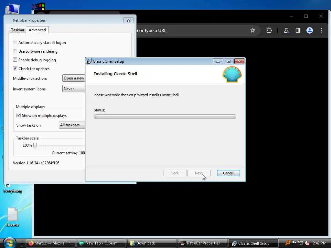Click the magnifier search tray icon
The width and height of the screenshot is (331, 248).
point(287,243)
